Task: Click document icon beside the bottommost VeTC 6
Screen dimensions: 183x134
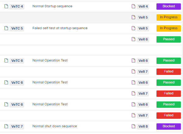Action: 6,104
